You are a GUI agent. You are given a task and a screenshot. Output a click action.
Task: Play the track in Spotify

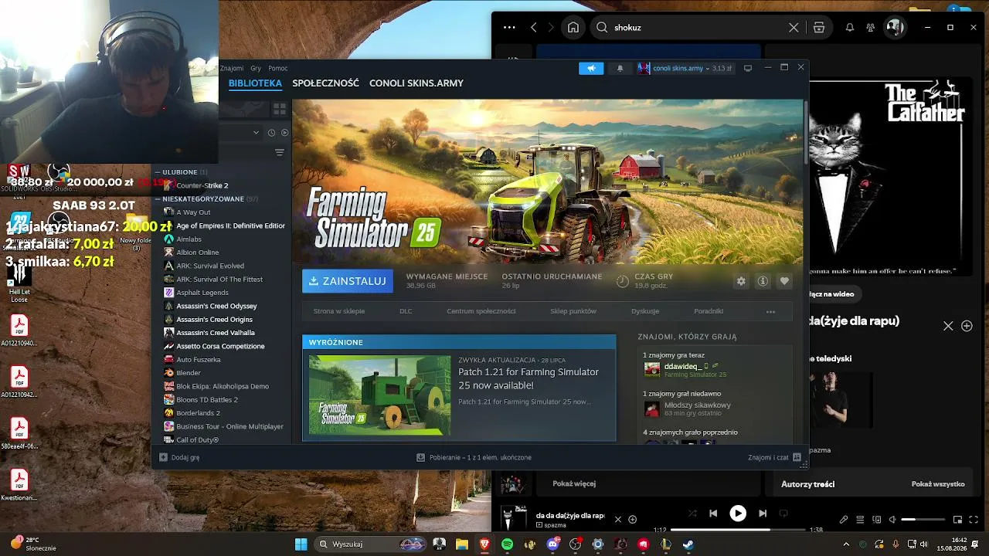[738, 514]
